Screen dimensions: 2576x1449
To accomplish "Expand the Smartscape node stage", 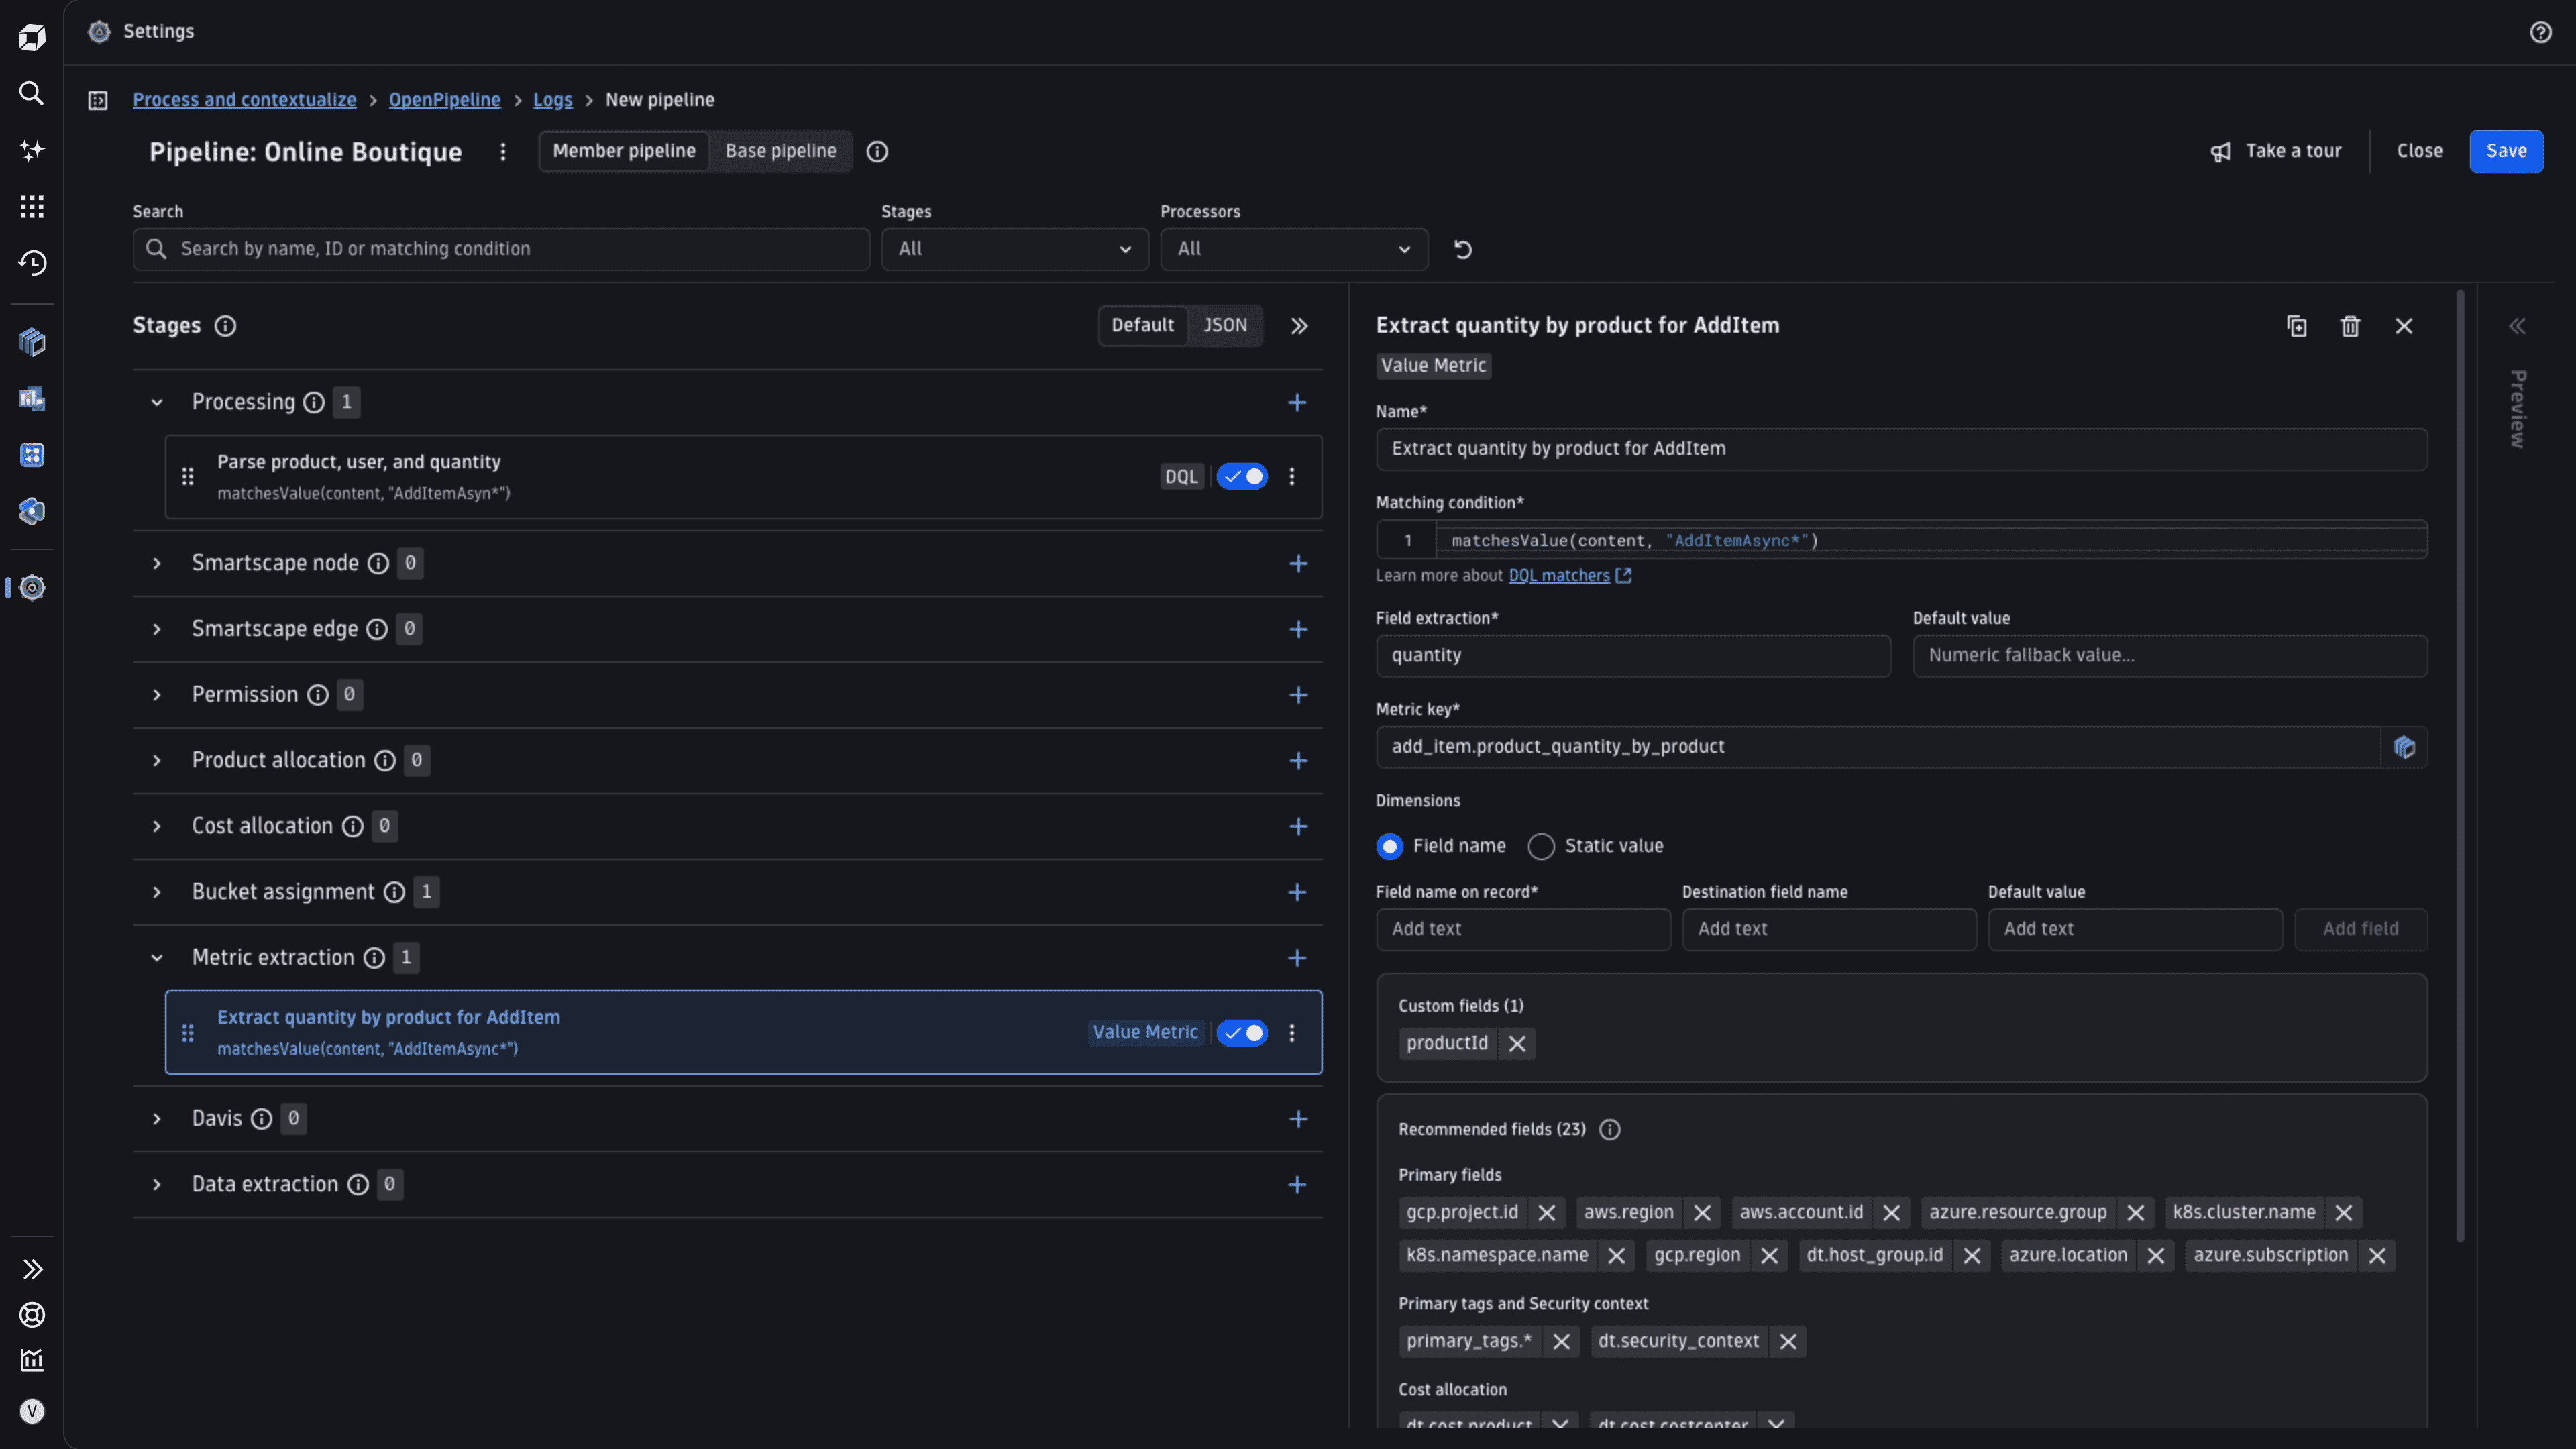I will pos(157,563).
